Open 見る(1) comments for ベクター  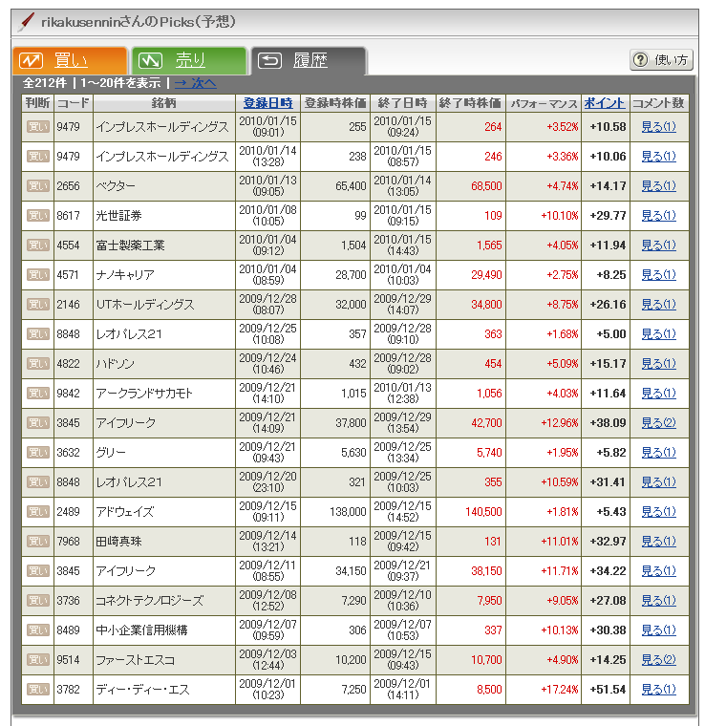click(659, 186)
